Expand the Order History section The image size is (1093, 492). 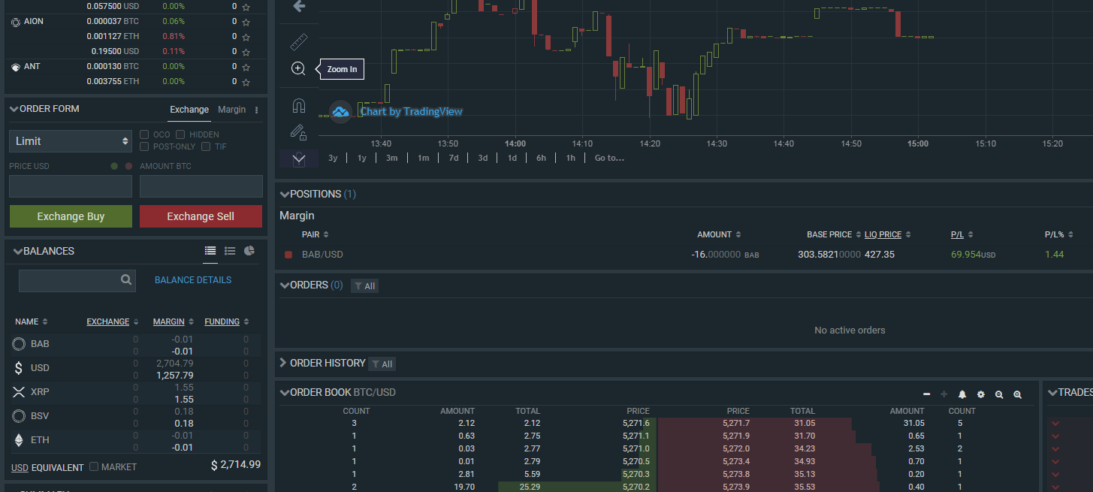pos(284,363)
